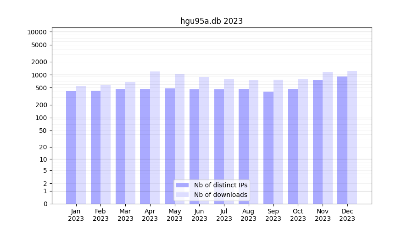This screenshot has height=229, width=413.
Task: Click the Dec 2023 x-axis label
Action: (347, 215)
